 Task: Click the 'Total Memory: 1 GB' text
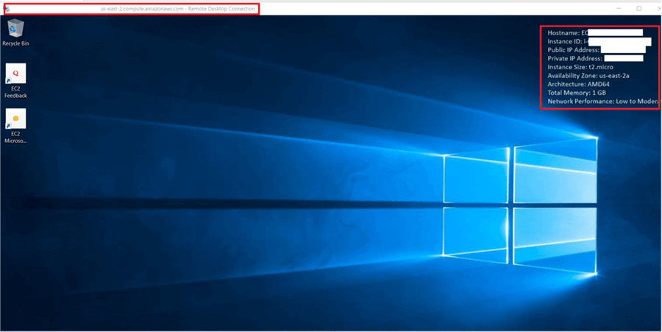tap(577, 93)
